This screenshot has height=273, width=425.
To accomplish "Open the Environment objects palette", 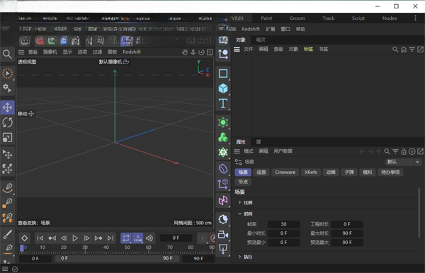I will [x=223, y=219].
